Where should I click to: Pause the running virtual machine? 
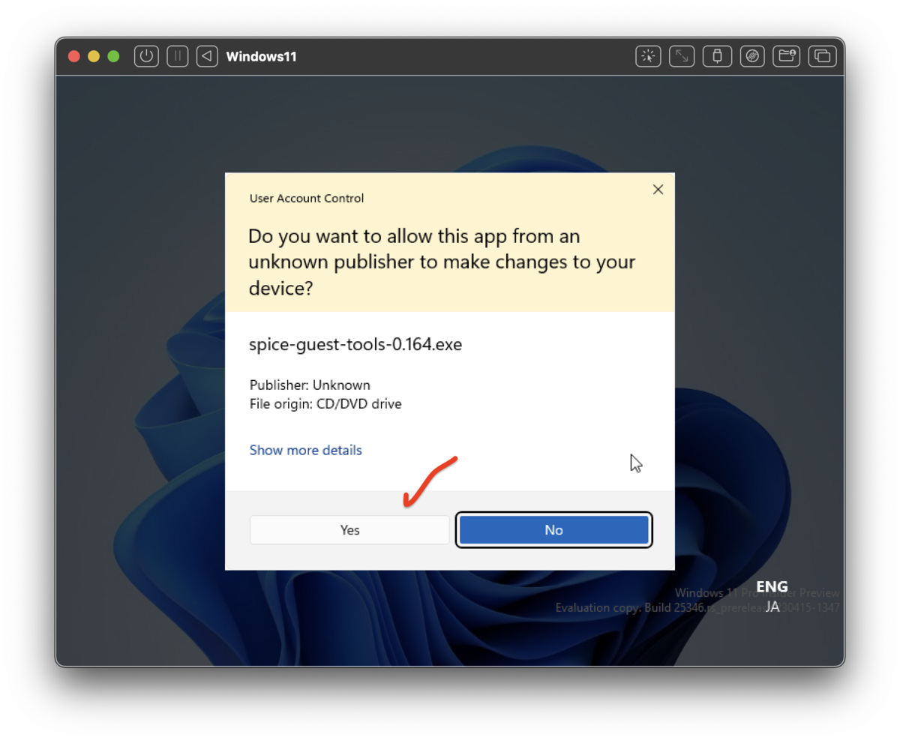point(177,55)
